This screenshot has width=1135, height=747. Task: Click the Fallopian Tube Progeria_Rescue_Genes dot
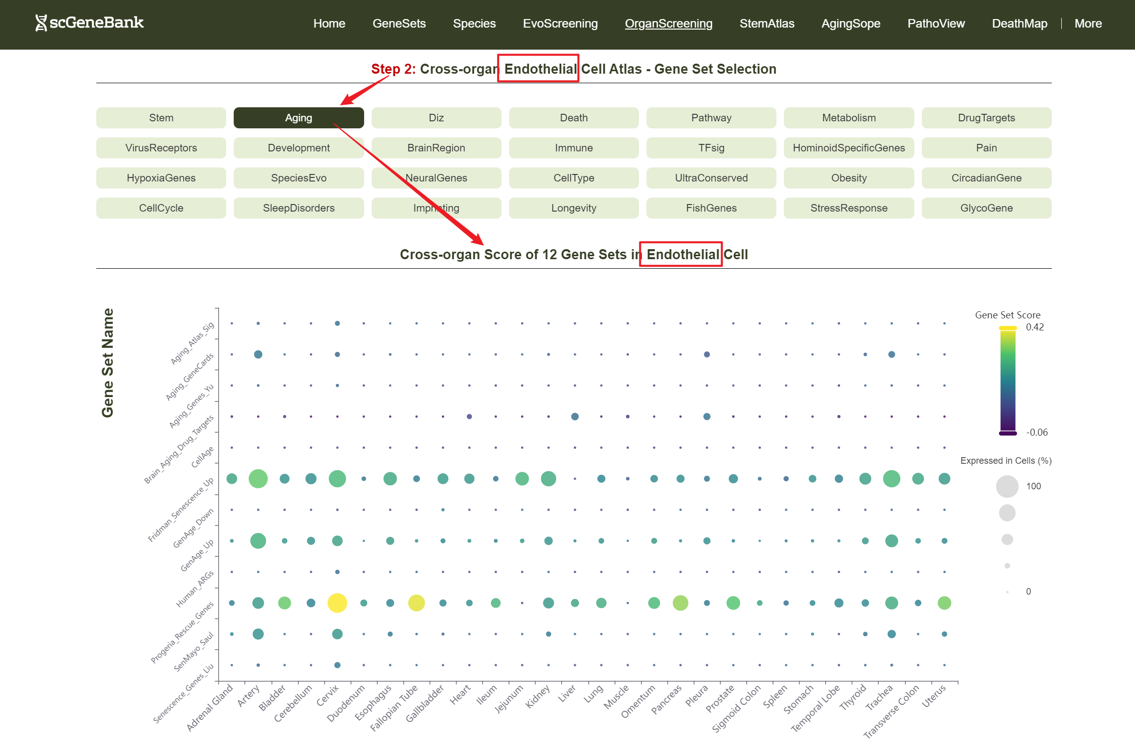(x=416, y=603)
